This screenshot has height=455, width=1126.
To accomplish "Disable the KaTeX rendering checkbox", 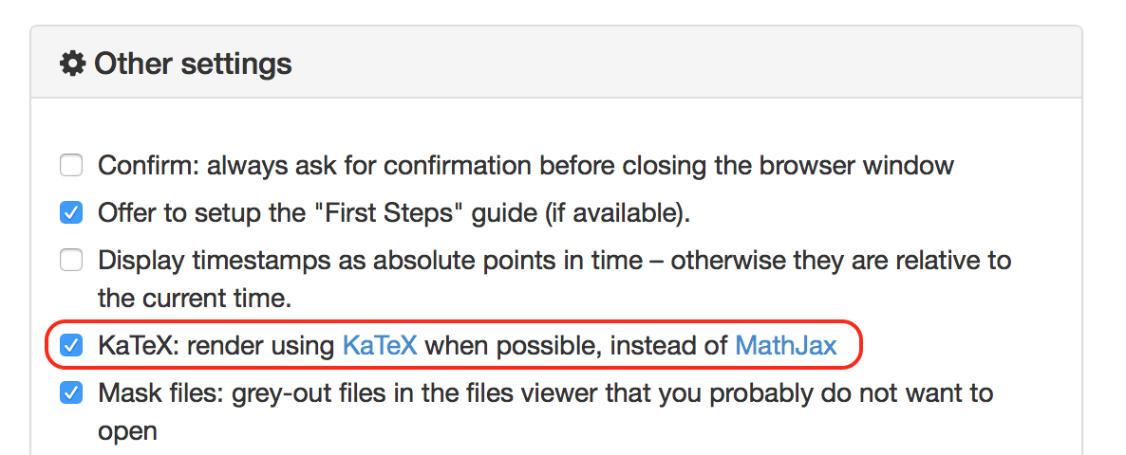I will [71, 345].
